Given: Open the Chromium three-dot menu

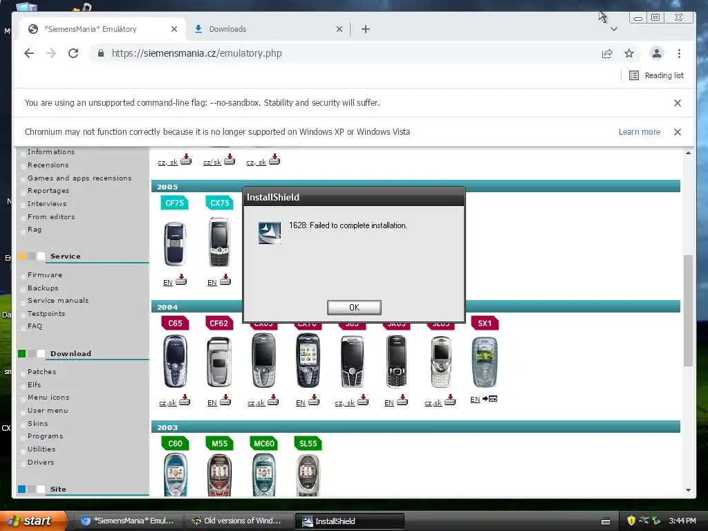Looking at the screenshot, I should [x=679, y=53].
